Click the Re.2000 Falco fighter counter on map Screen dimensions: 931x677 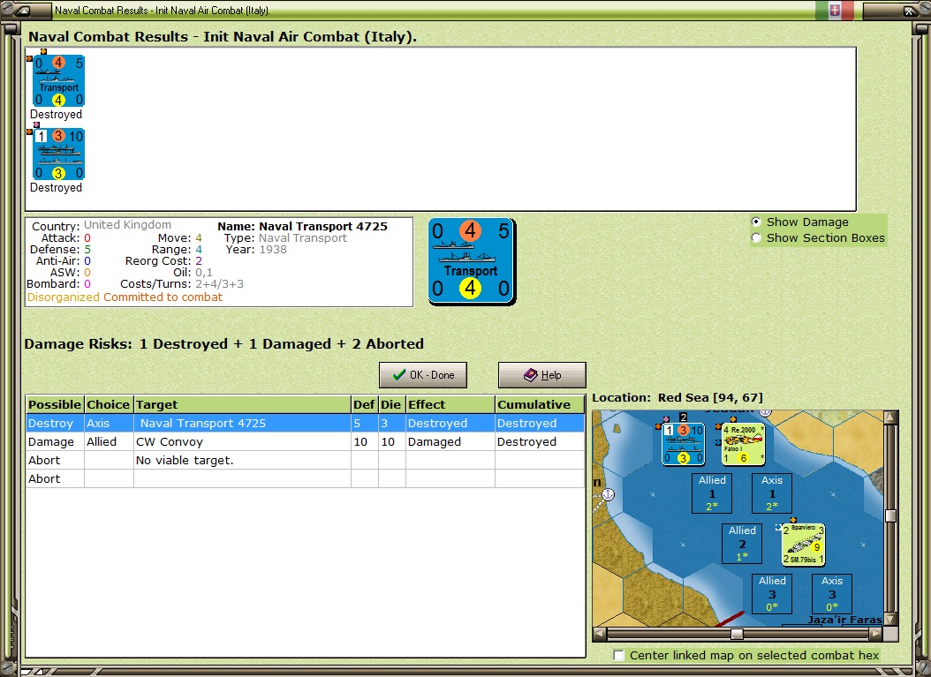(744, 444)
